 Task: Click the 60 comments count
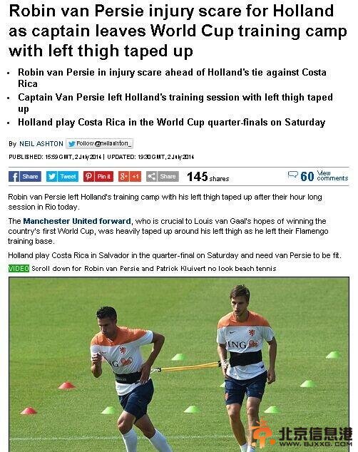coord(307,176)
